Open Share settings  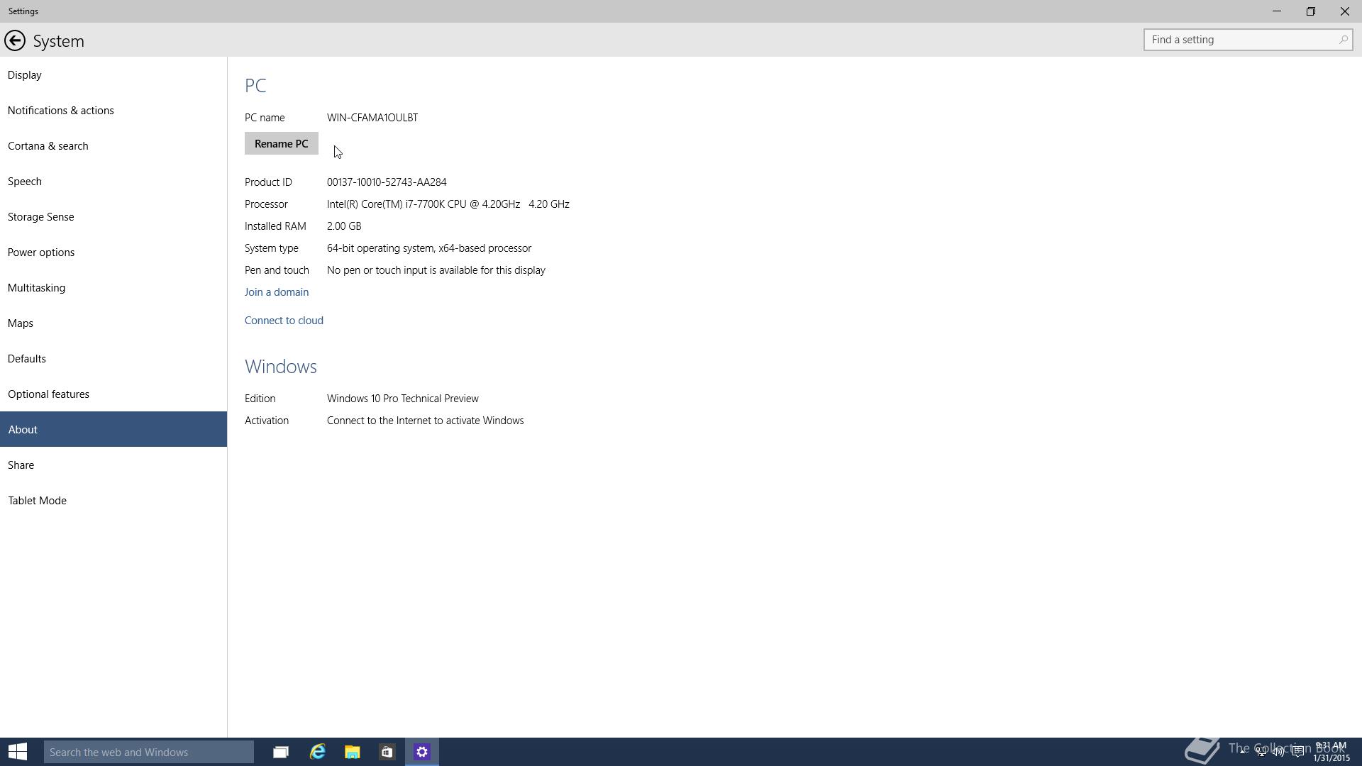[113, 465]
